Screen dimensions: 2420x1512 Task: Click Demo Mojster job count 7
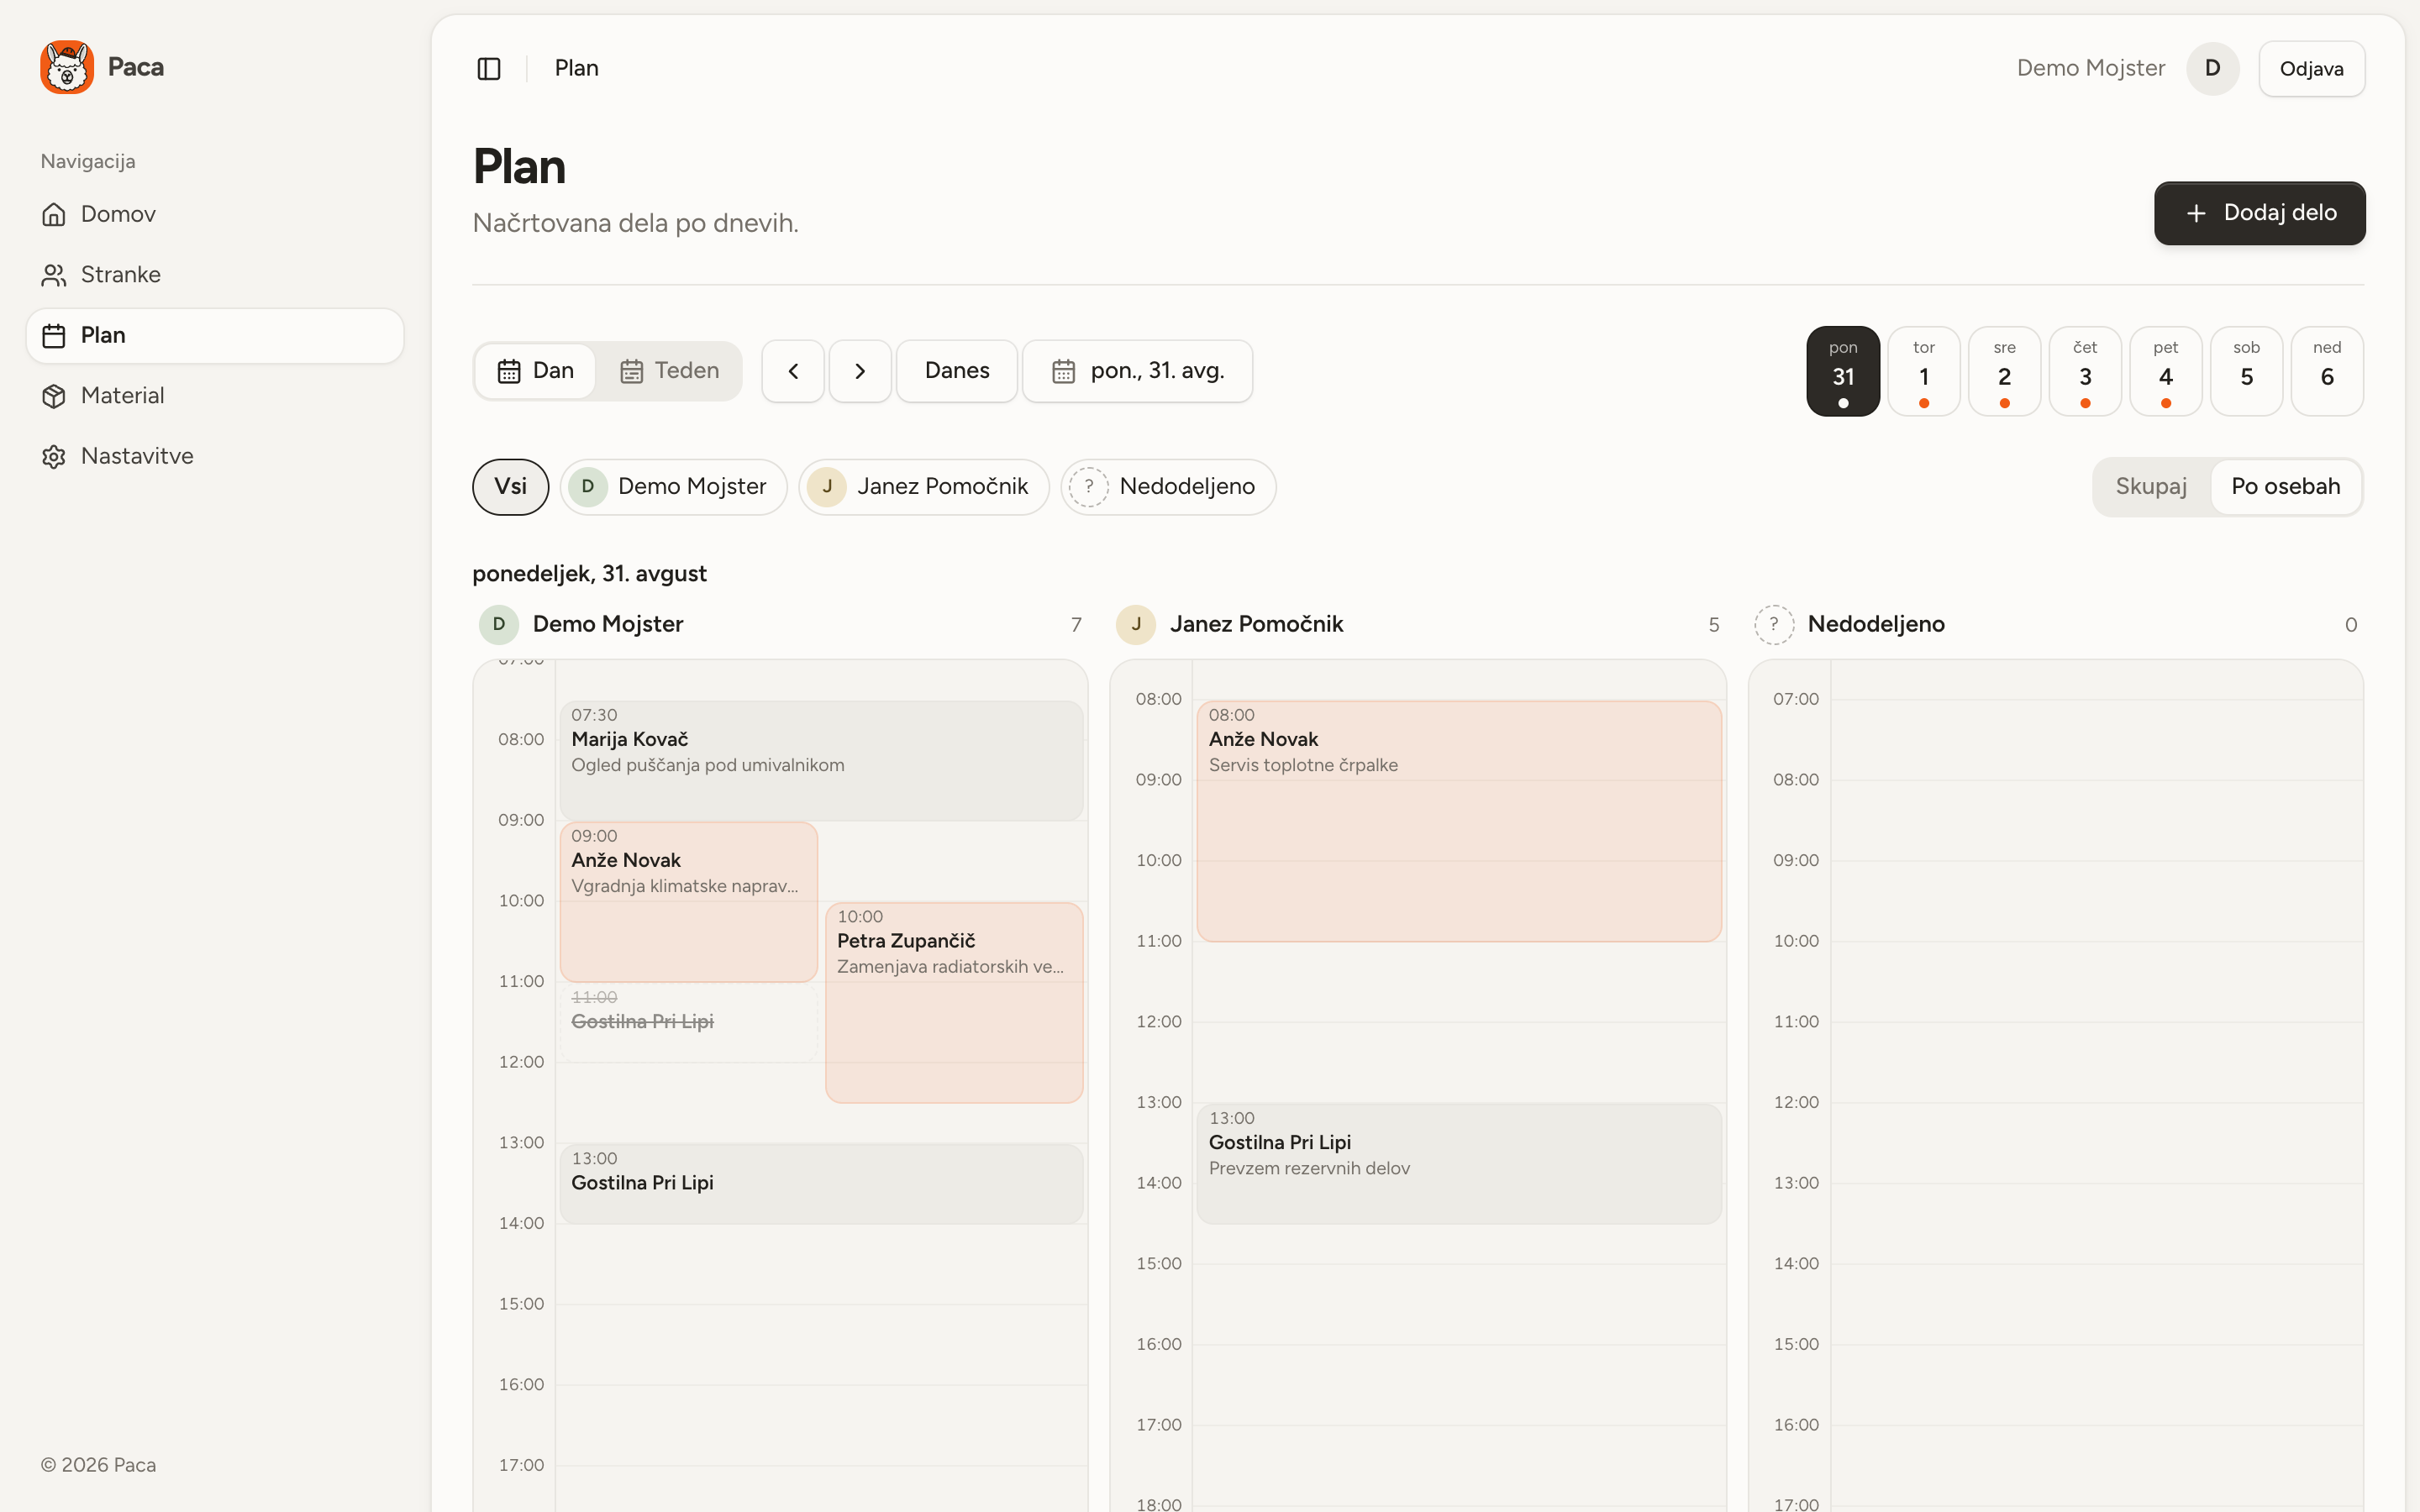pos(1076,625)
